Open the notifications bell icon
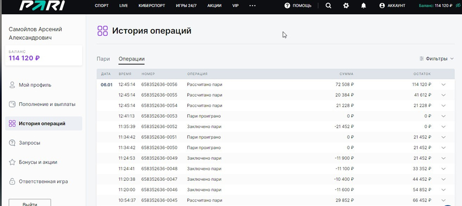462x206 pixels. [363, 5]
